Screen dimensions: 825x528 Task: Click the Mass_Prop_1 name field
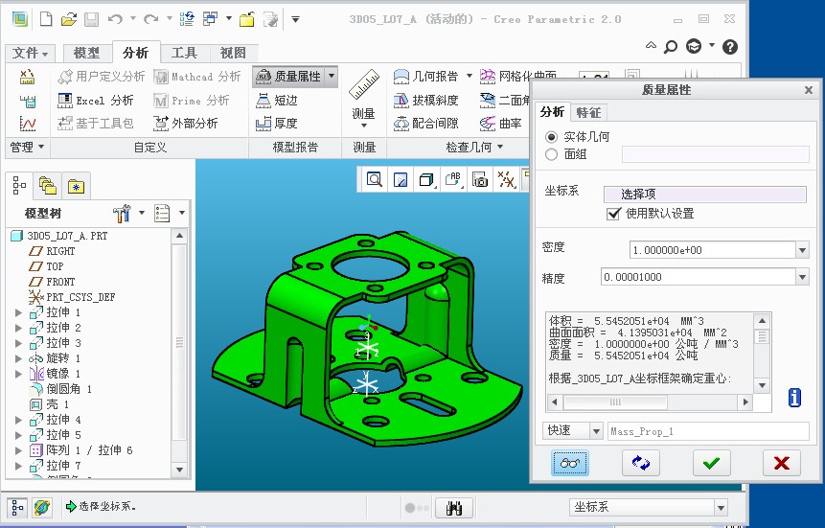click(x=708, y=431)
